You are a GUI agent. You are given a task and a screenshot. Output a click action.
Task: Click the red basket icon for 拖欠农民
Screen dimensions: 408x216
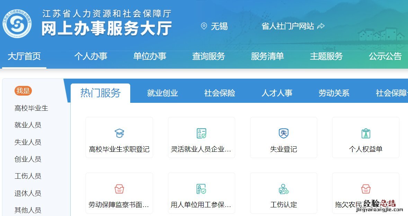pyautogui.click(x=366, y=189)
